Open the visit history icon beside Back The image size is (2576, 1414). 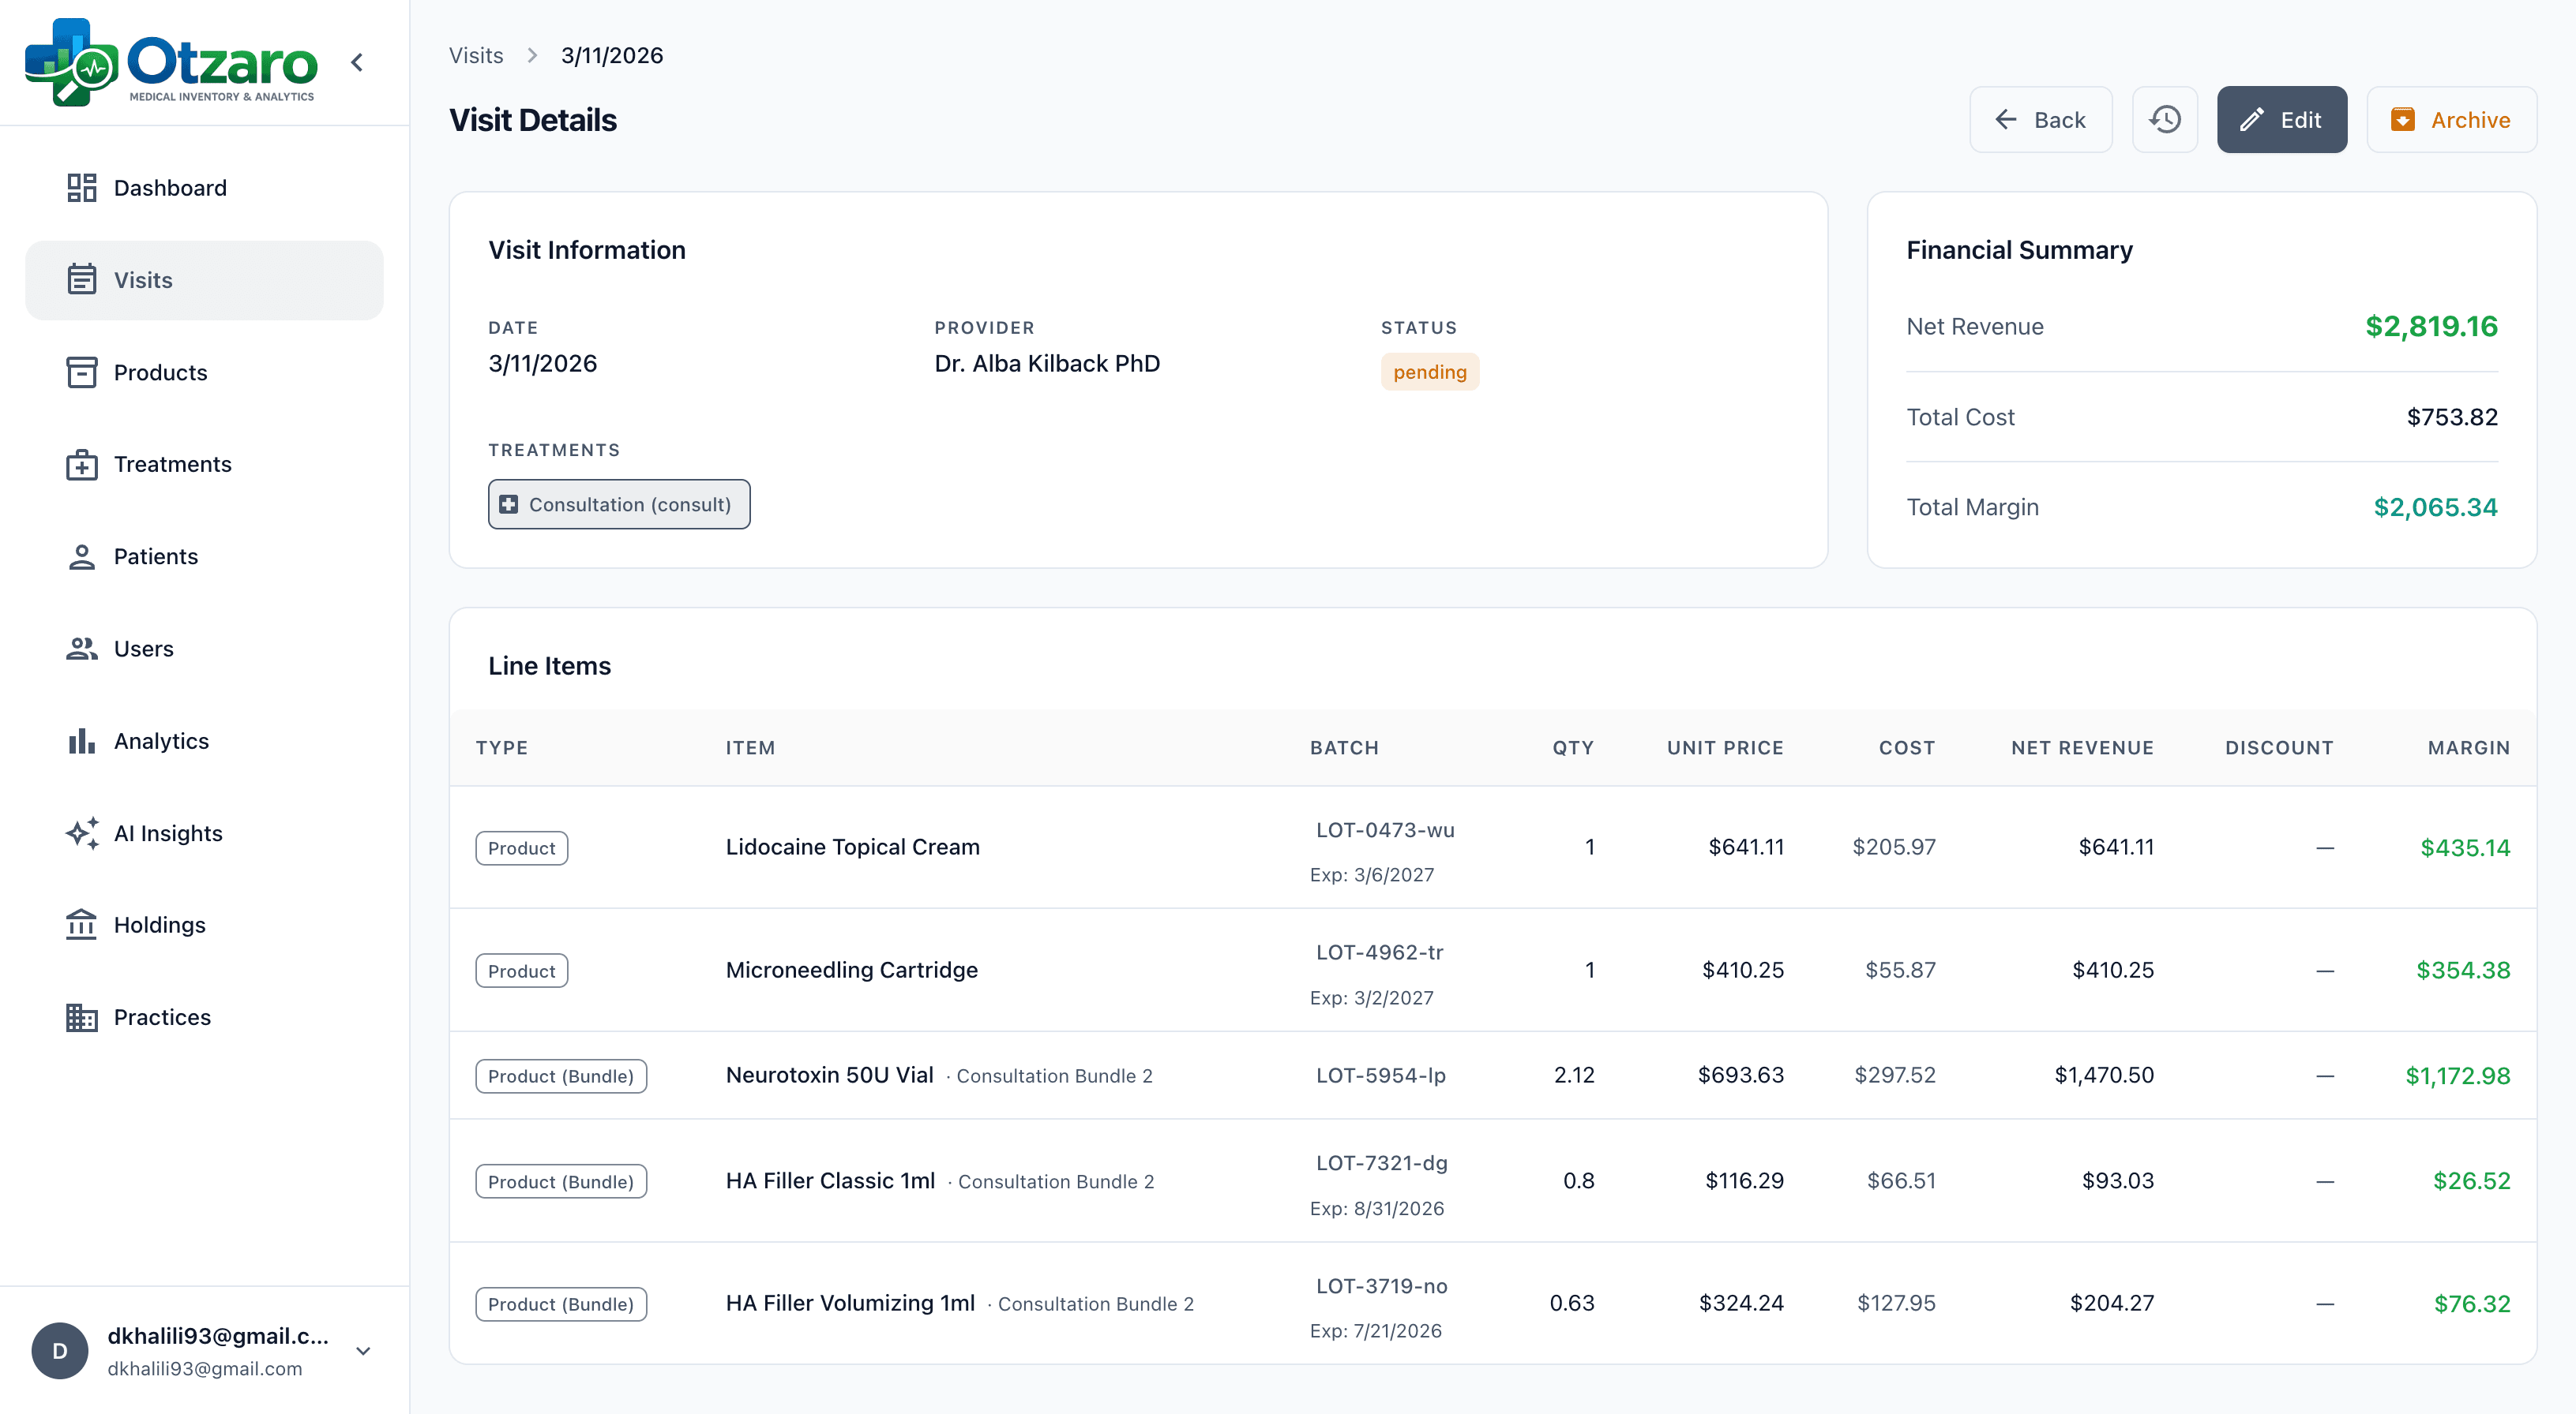tap(2164, 119)
